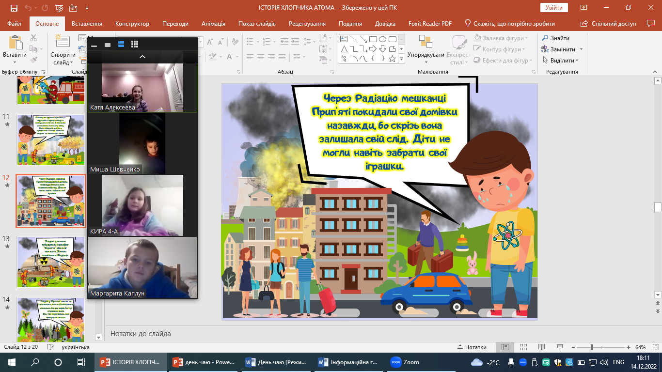
Task: Click the comments speech bubble icon
Action: pos(651,23)
